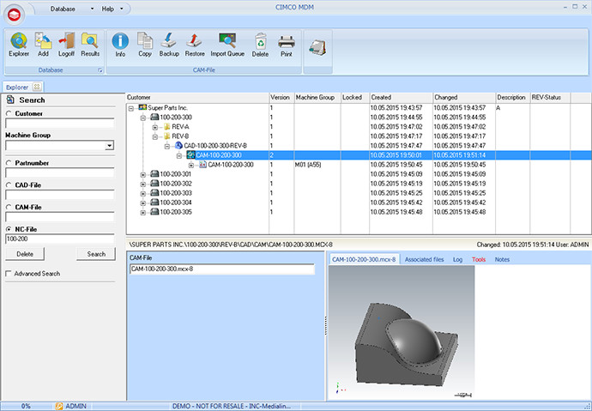
Task: Select the Partnumber radio button
Action: (9, 163)
